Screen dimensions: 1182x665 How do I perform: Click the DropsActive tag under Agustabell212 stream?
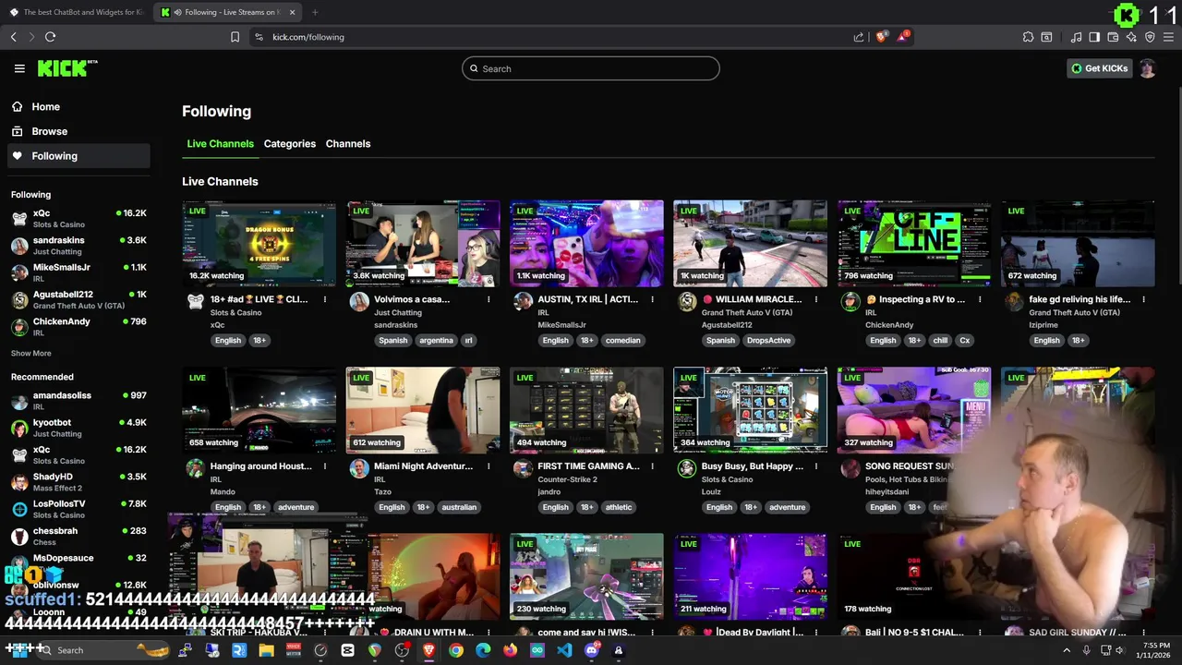768,340
